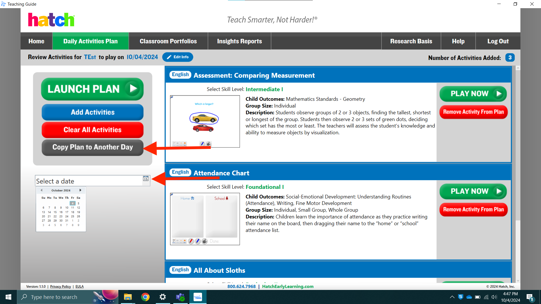Open Research Basis menu item
The width and height of the screenshot is (541, 304).
[x=411, y=41]
